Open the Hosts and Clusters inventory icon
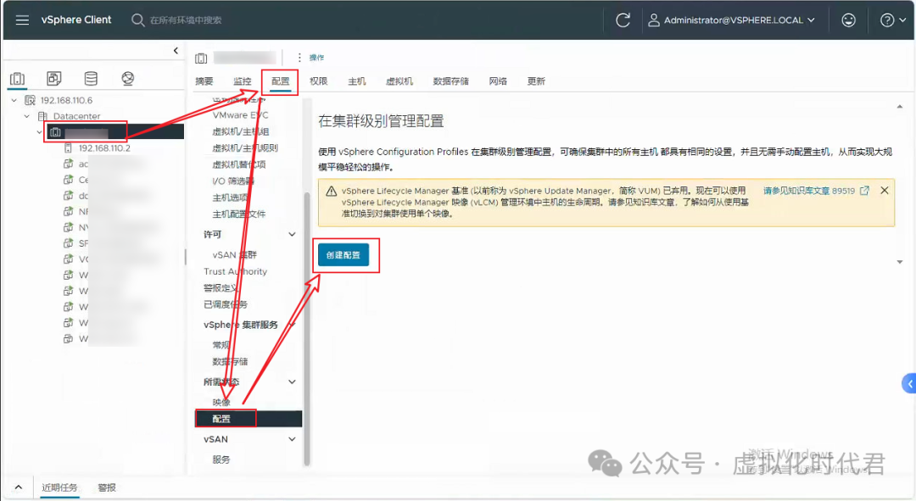The image size is (916, 501). [x=17, y=77]
